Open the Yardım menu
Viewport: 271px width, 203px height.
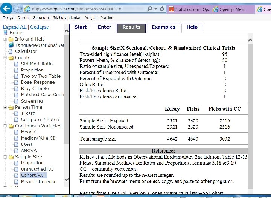point(107,18)
